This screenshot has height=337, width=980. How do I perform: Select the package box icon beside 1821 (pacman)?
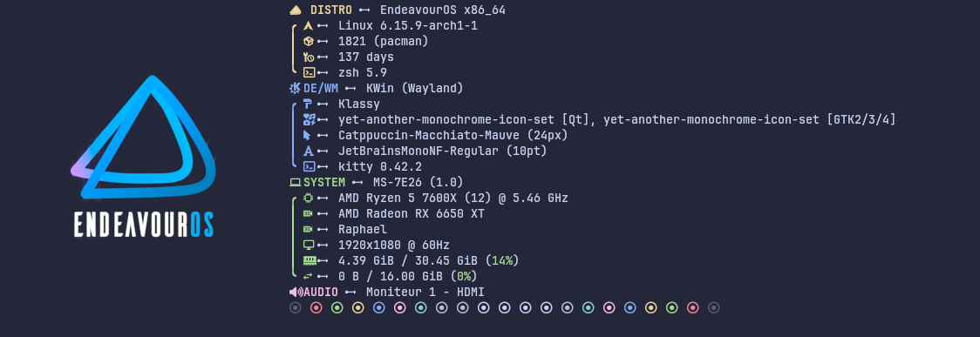coord(308,41)
